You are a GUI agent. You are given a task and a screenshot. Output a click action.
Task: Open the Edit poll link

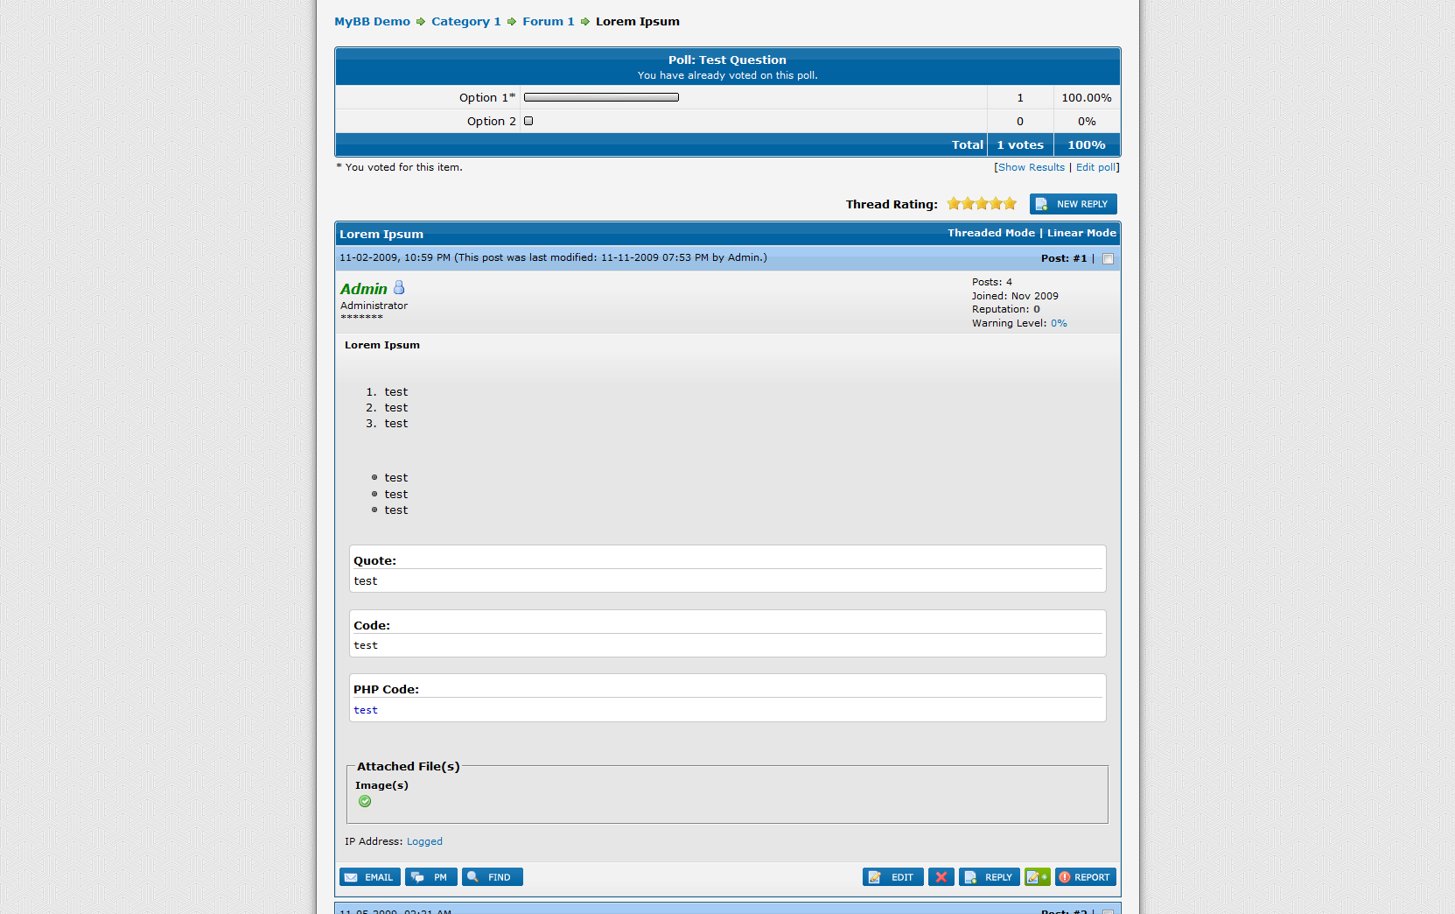click(x=1095, y=167)
